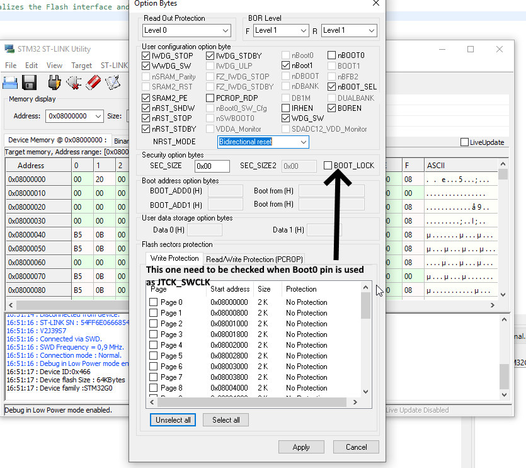Click the Protection column header
This screenshot has height=468, width=526.
click(x=321, y=289)
